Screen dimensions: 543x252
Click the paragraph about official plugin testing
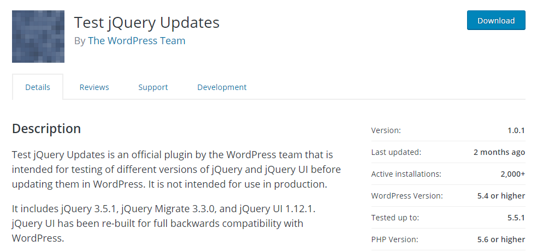point(176,170)
